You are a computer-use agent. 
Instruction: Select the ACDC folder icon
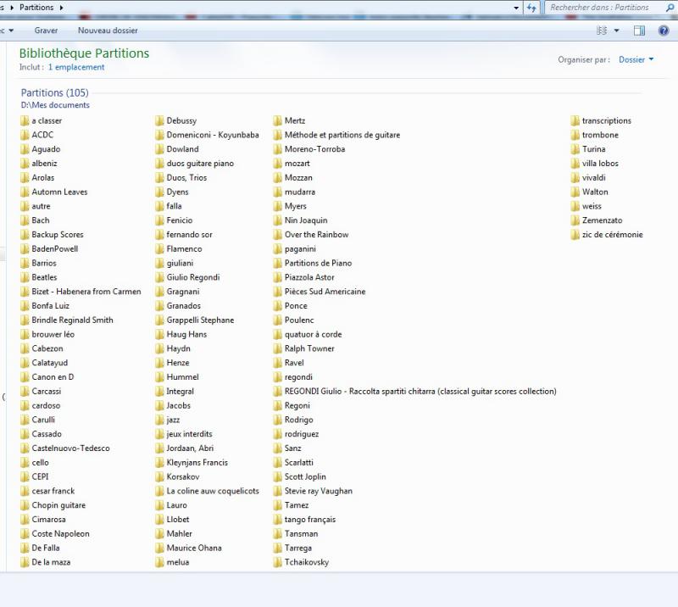click(x=25, y=135)
